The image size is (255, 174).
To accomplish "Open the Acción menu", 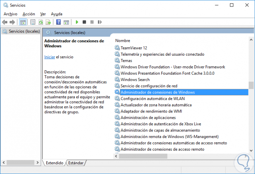I will tap(29, 14).
